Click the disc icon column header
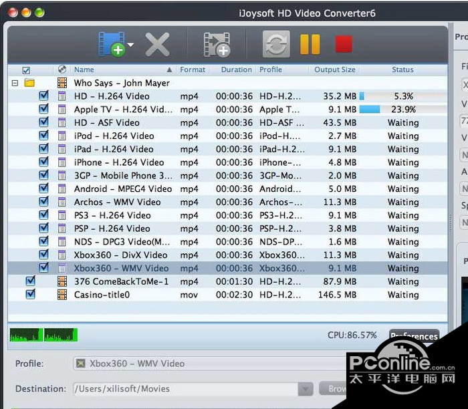468x409 pixels. click(62, 70)
